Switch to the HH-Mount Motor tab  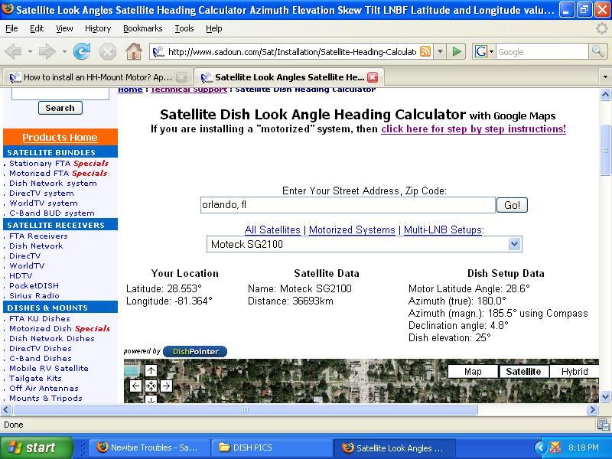(x=97, y=77)
